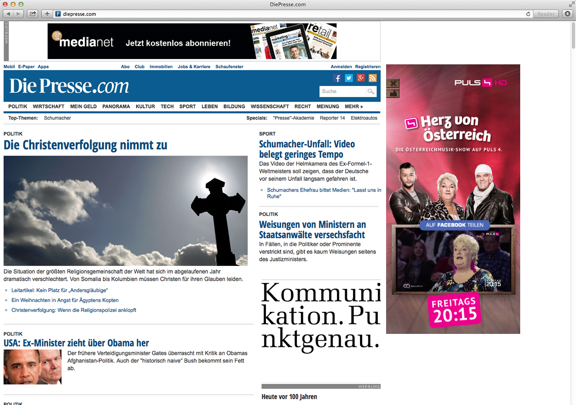Viewport: 576px width, 405px height.
Task: Click the search magnifier icon
Action: pos(371,91)
